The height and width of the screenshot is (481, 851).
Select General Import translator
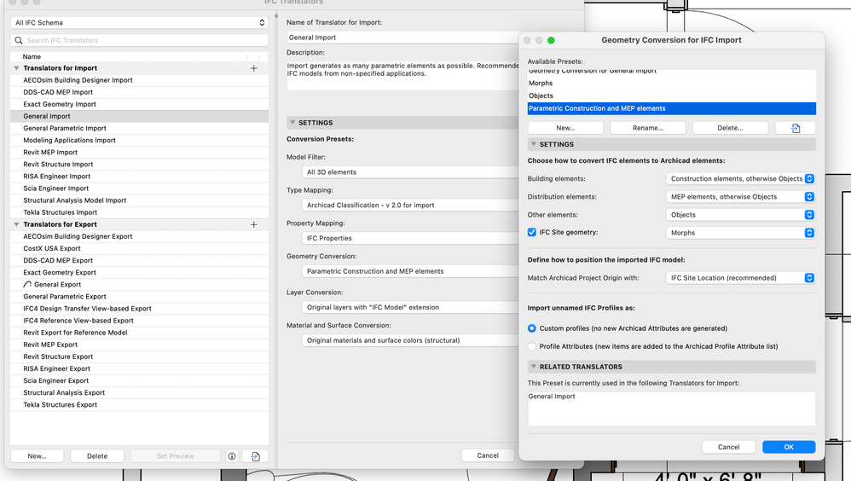(140, 116)
